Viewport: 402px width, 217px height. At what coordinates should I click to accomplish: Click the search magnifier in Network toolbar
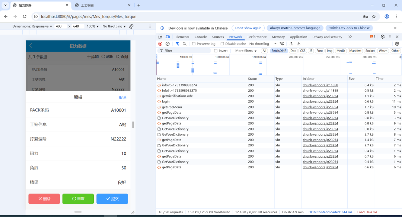pos(184,44)
